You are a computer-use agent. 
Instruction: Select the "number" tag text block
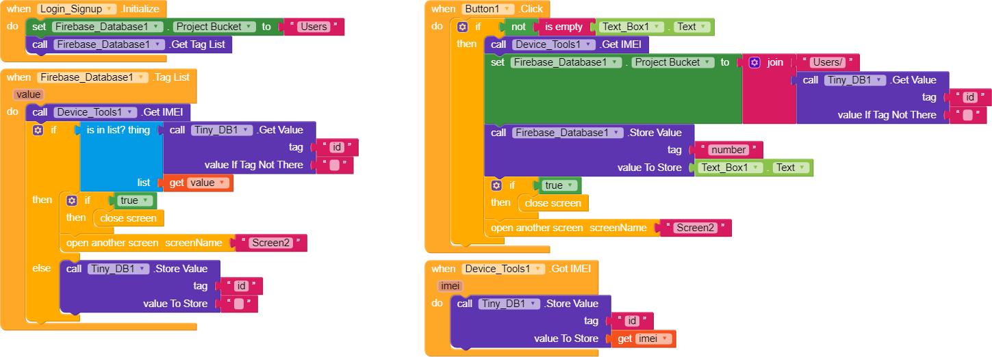point(728,150)
